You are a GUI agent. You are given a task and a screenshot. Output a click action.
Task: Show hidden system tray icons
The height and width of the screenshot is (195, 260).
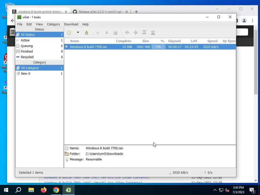click(215, 190)
